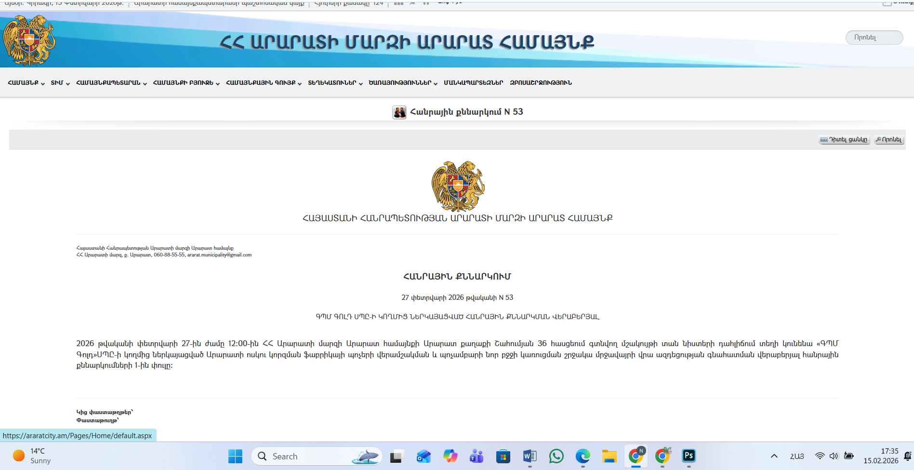914x470 pixels.
Task: Open Microsoft Word from the taskbar
Action: [x=530, y=456]
